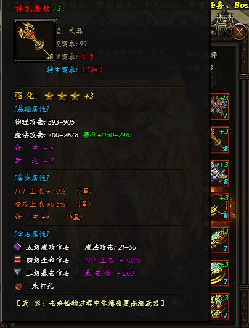The image size is (249, 328).
Task: Click the purple 五级魔攻宝石 gem icon
Action: click(17, 247)
